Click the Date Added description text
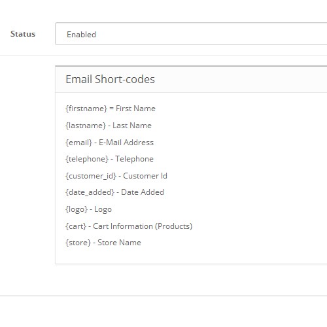Image resolution: width=327 pixels, height=327 pixels. (143, 192)
